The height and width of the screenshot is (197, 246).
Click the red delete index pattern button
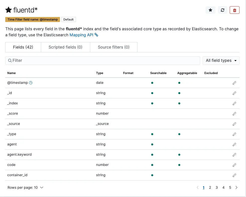234,10
